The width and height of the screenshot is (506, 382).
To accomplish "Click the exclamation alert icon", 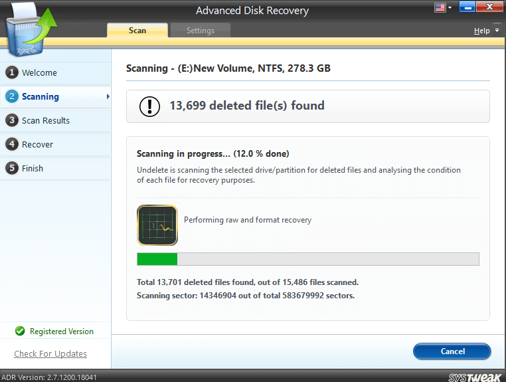I will [149, 106].
